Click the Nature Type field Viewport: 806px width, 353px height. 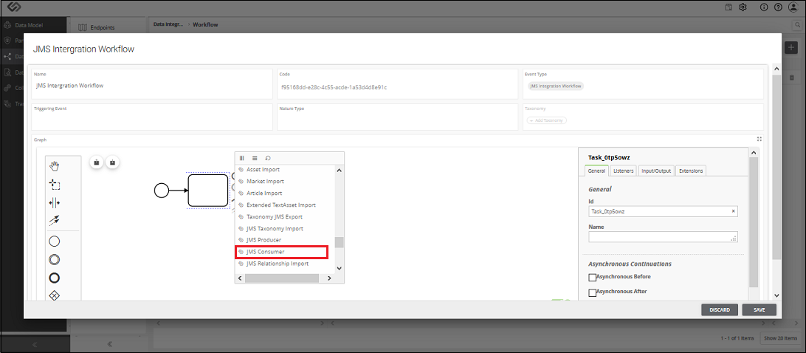pos(397,117)
